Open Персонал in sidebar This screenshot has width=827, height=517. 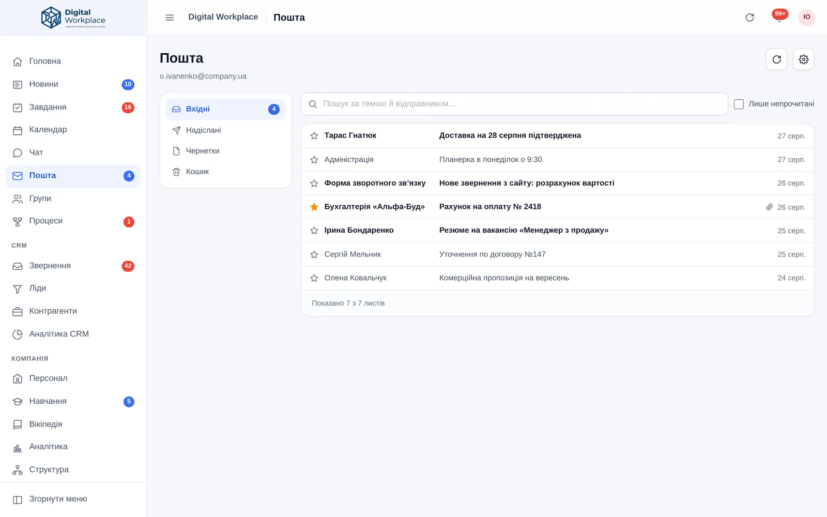(73, 378)
